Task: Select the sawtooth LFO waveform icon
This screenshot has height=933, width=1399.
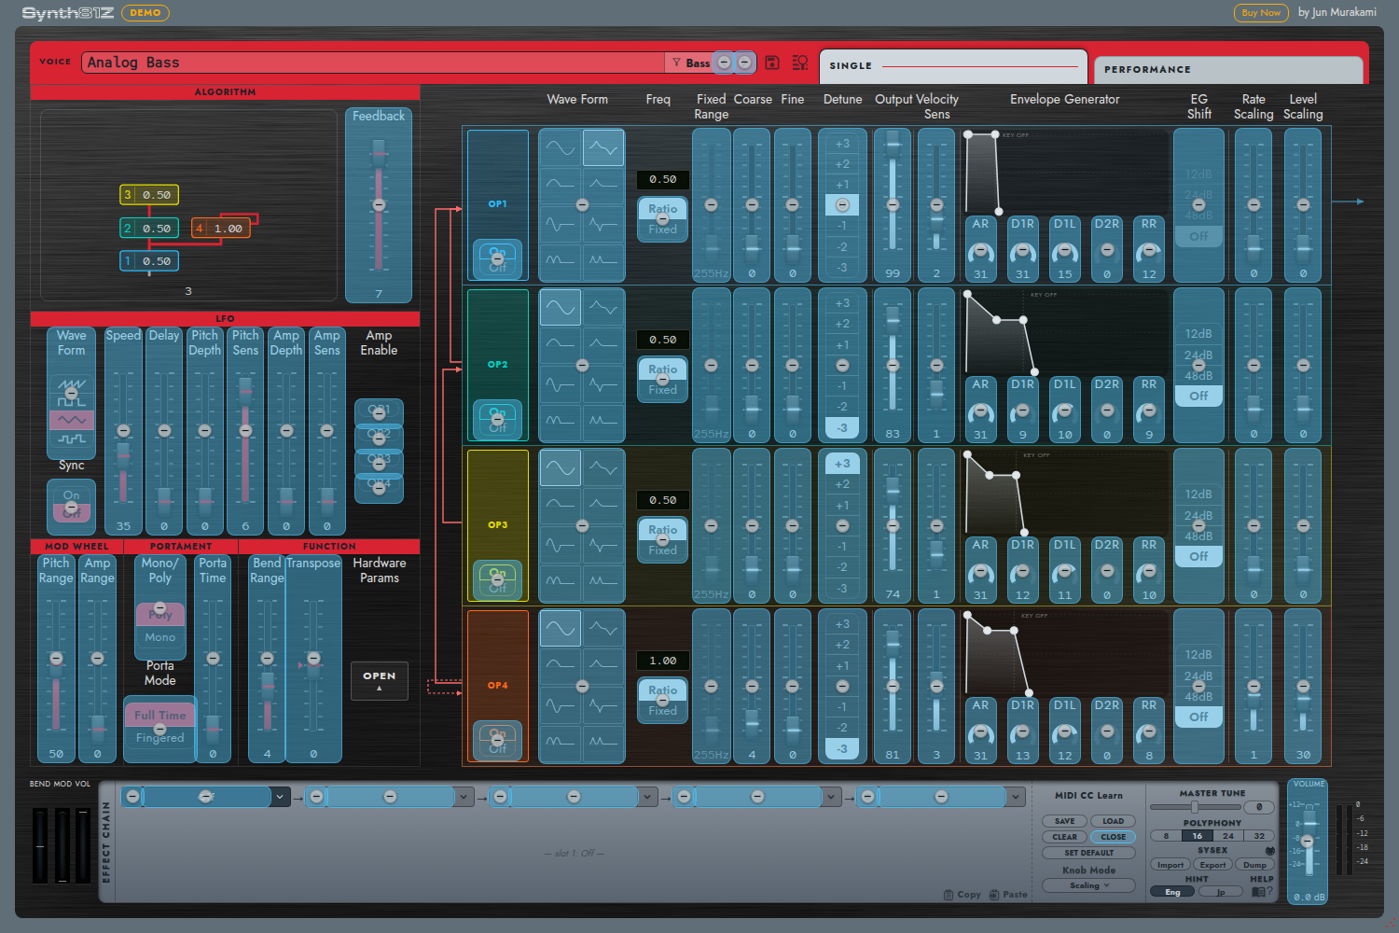Action: (x=72, y=383)
